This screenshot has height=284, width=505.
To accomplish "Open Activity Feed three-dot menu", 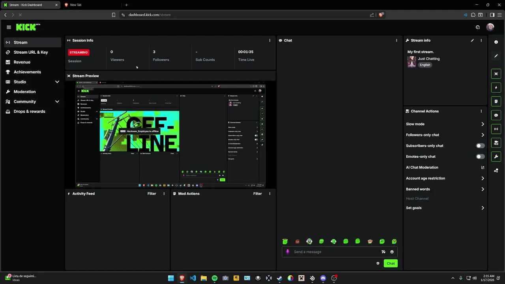I will 164,194.
